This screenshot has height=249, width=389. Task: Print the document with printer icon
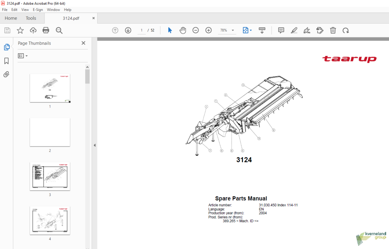point(46,30)
